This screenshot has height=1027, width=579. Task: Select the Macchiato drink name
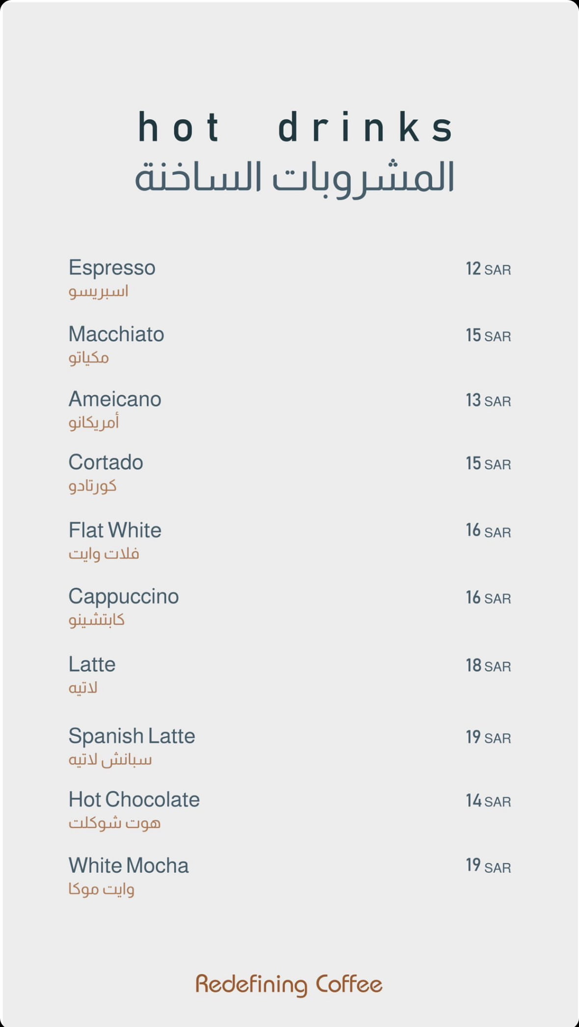(116, 334)
